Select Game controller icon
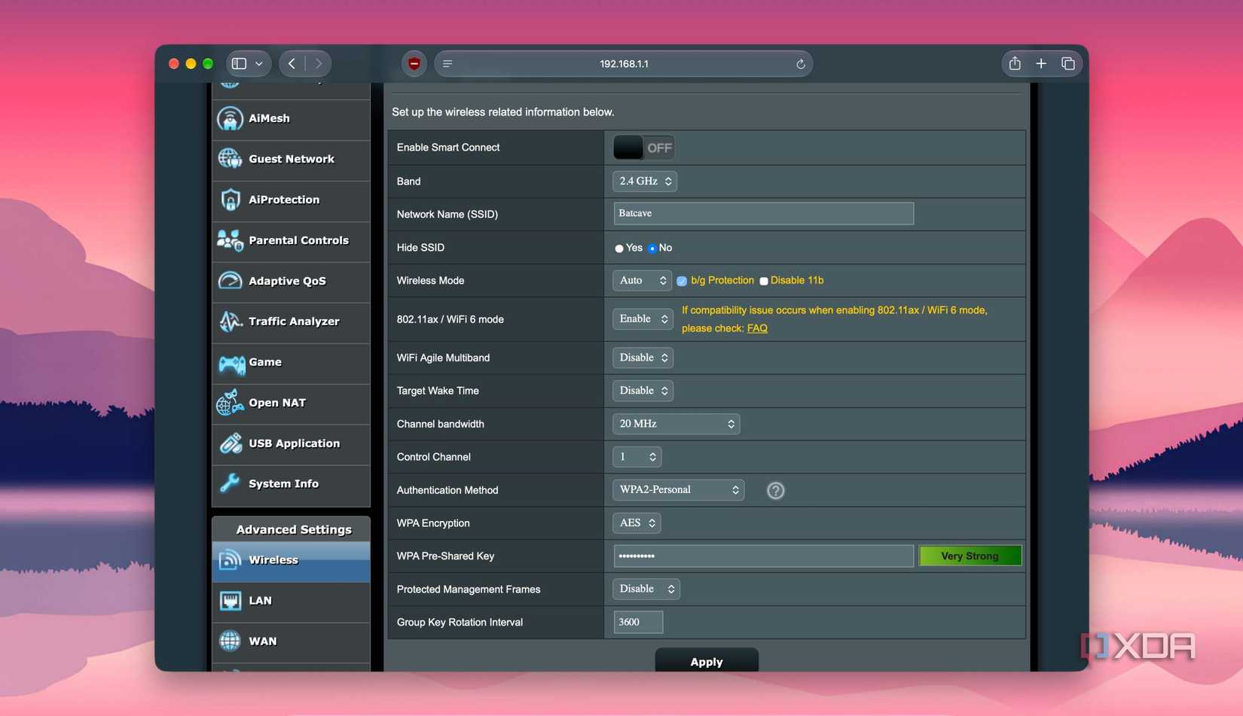Image resolution: width=1243 pixels, height=716 pixels. click(x=231, y=363)
